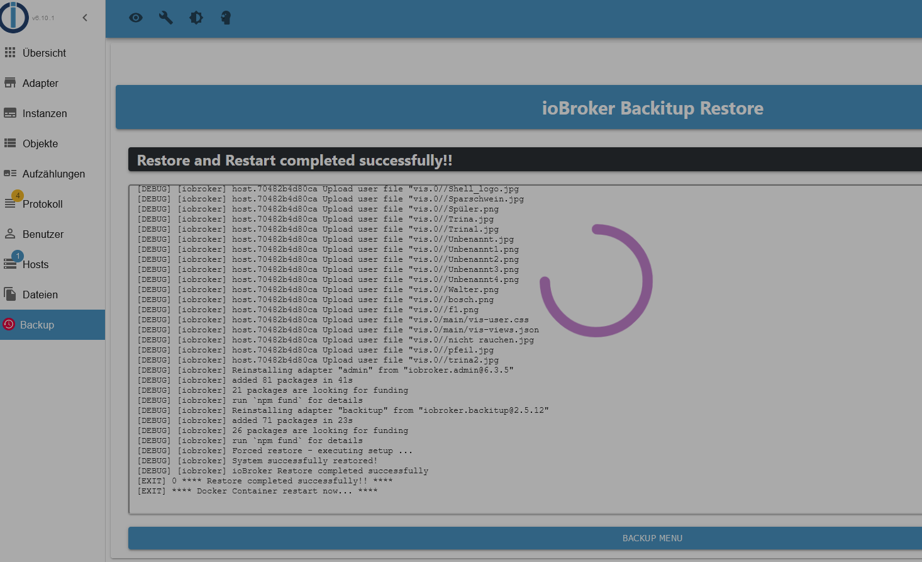Click log line with Shell_logo.jpg

tap(328, 189)
